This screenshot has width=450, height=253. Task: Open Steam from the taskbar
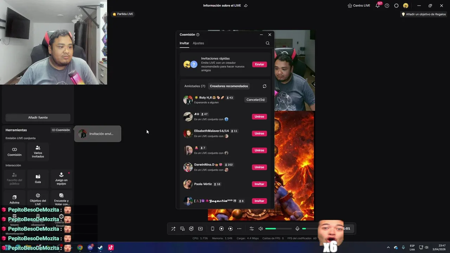(101, 247)
